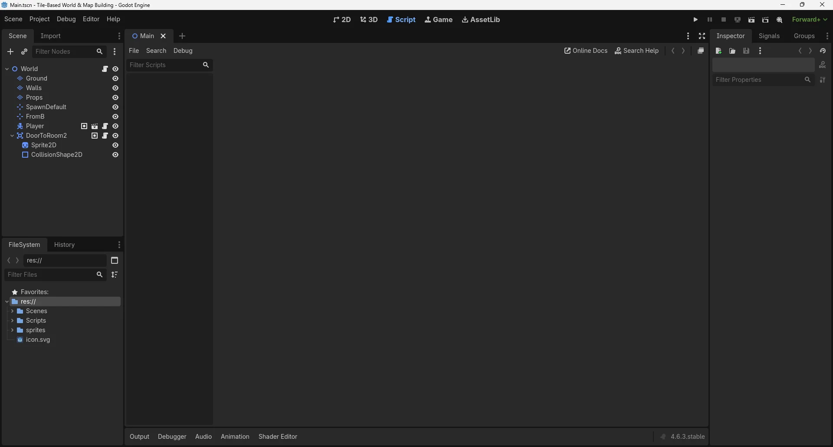Open DoorToRoom2's attached script icon
833x447 pixels.
pyautogui.click(x=105, y=136)
